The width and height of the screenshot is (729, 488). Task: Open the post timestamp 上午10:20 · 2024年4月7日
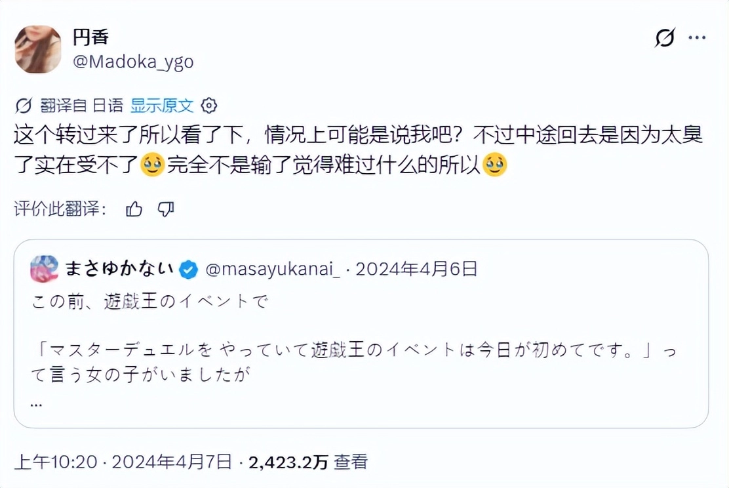tap(123, 462)
